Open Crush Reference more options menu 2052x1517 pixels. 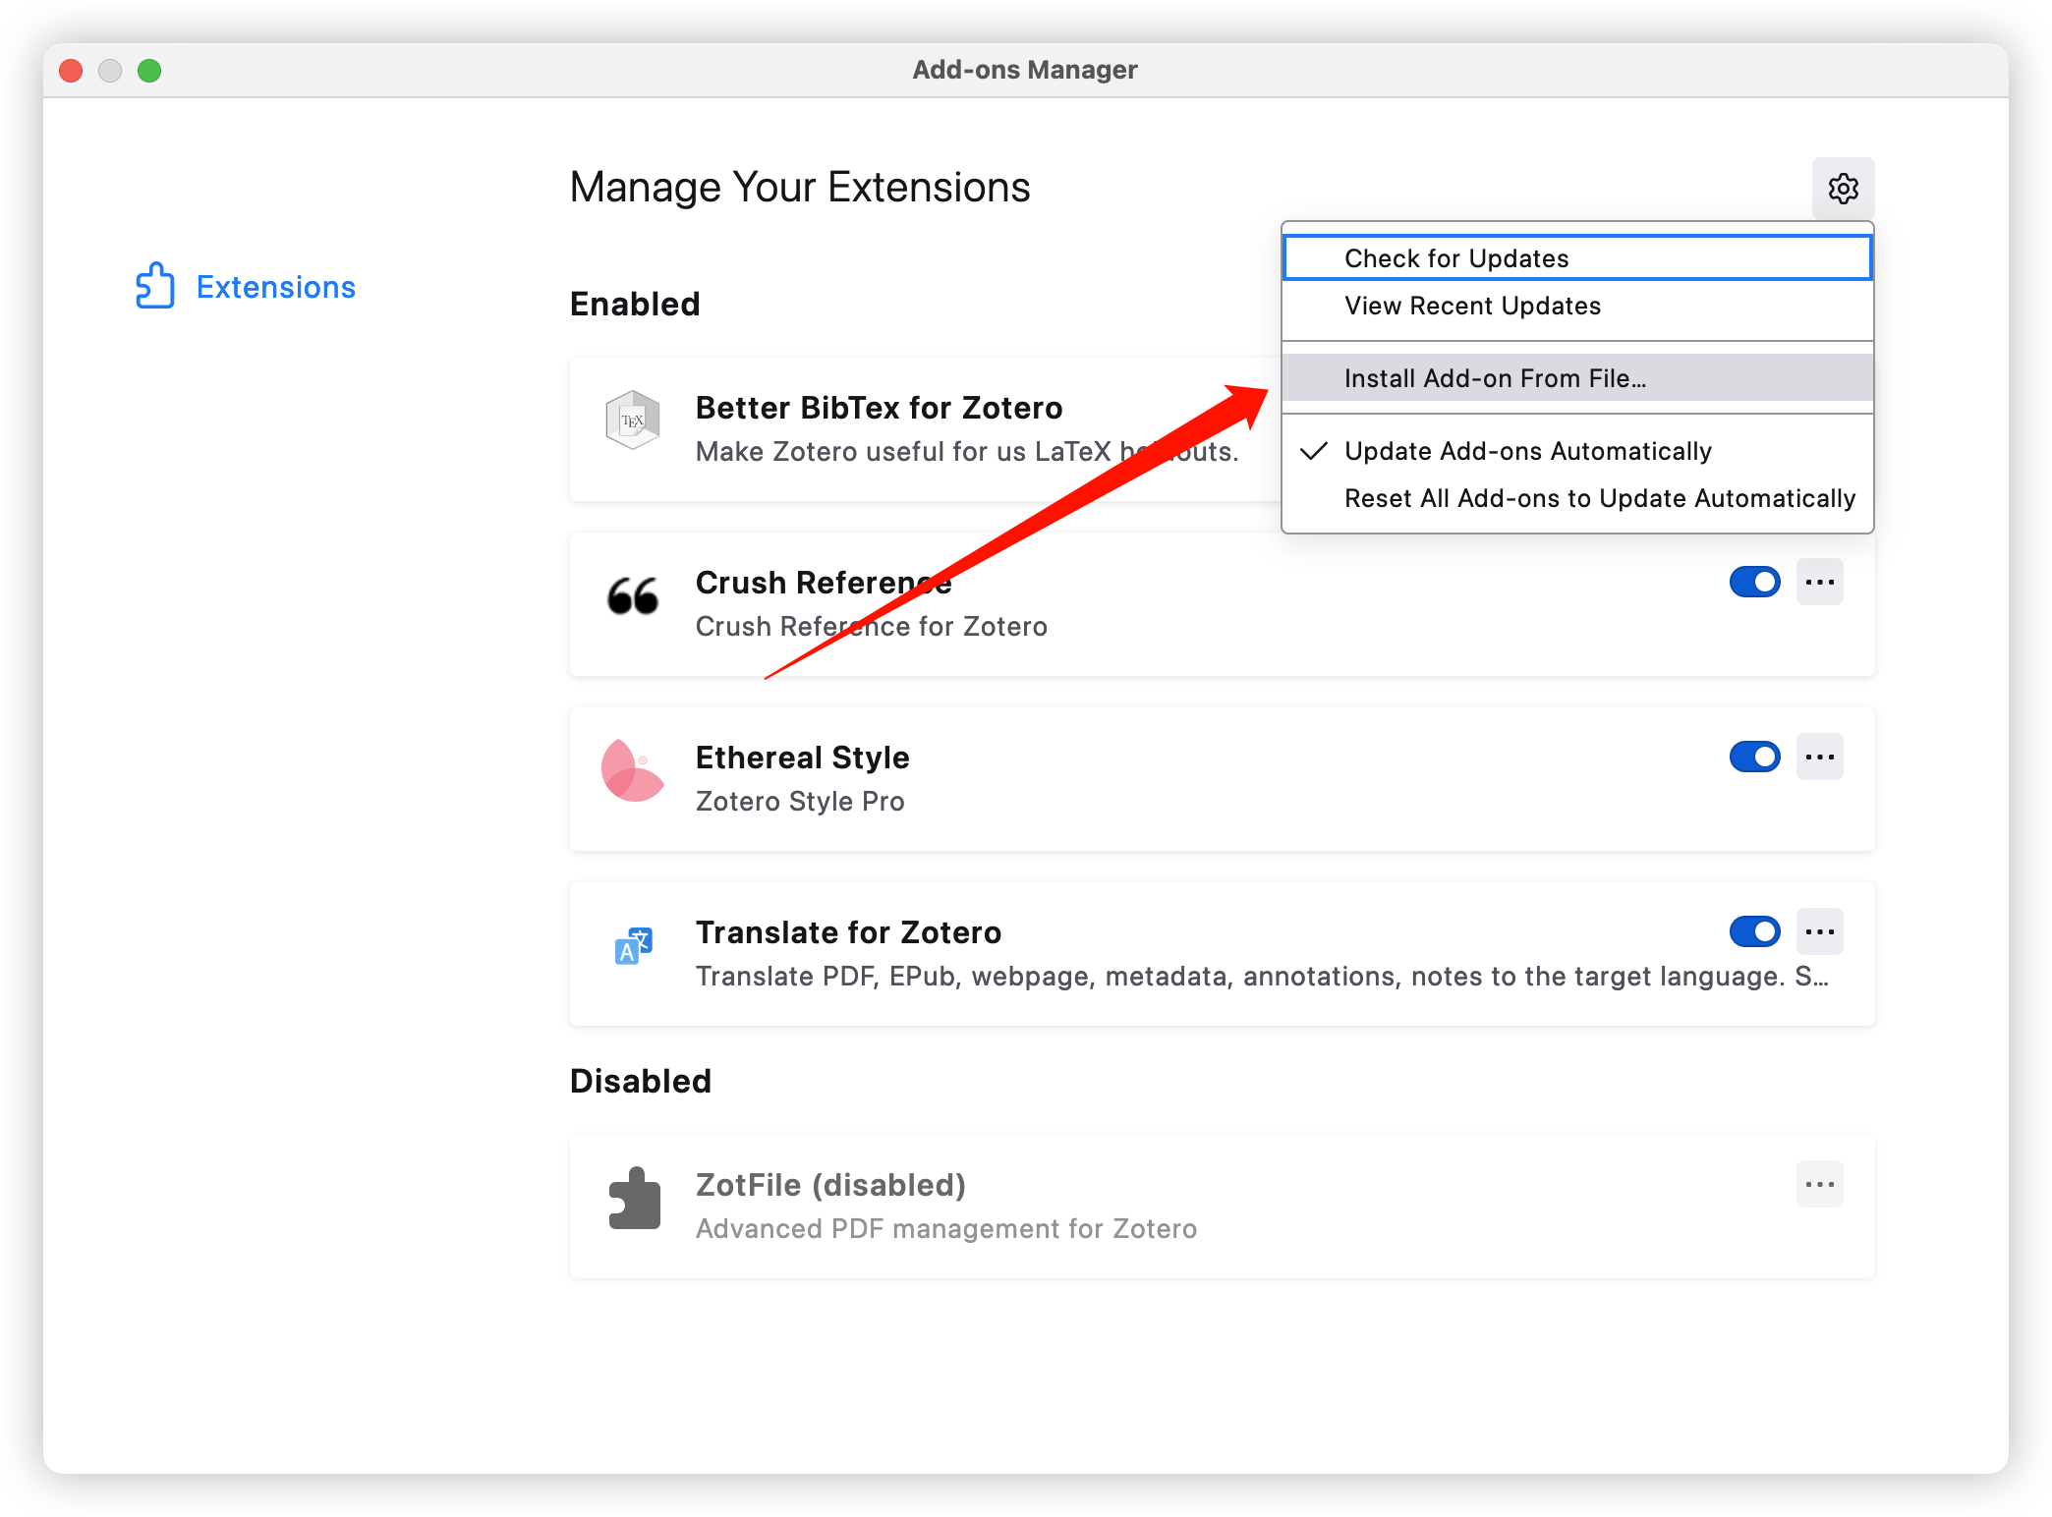pos(1819,582)
